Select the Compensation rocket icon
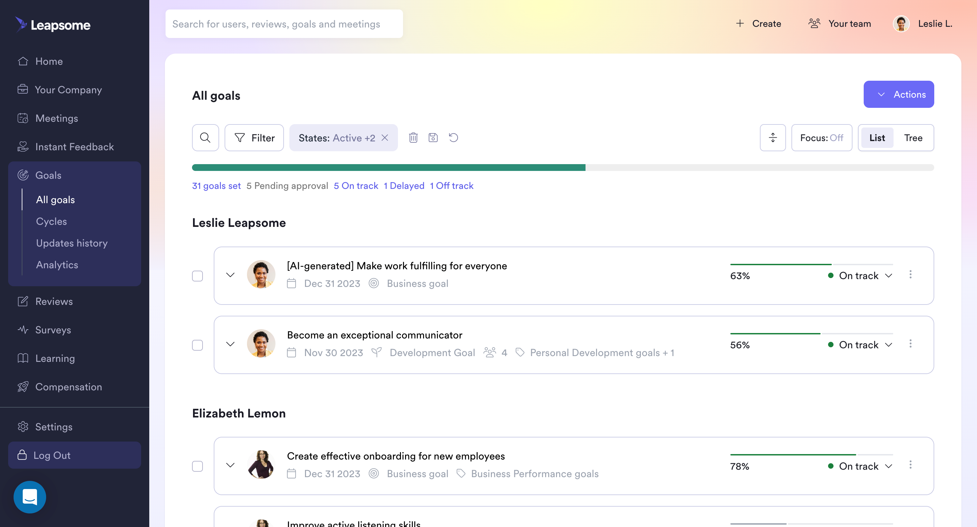 tap(23, 387)
